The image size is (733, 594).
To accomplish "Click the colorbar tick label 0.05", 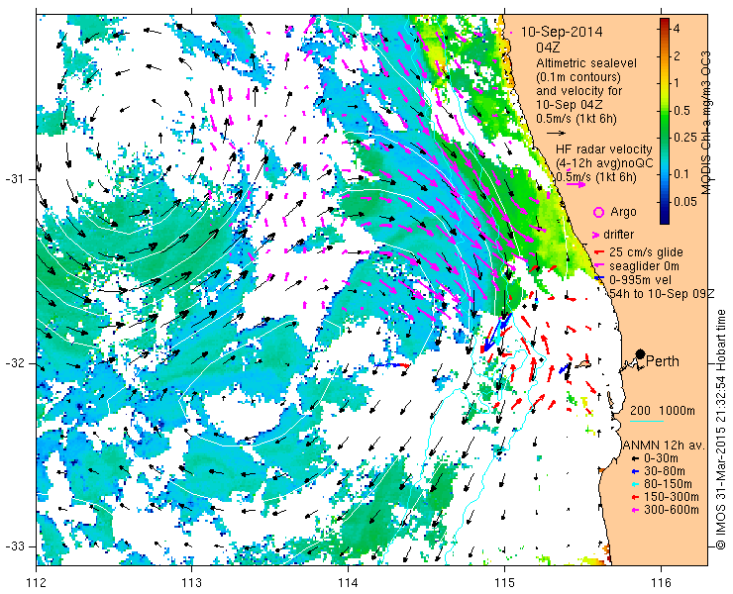I will [x=684, y=202].
